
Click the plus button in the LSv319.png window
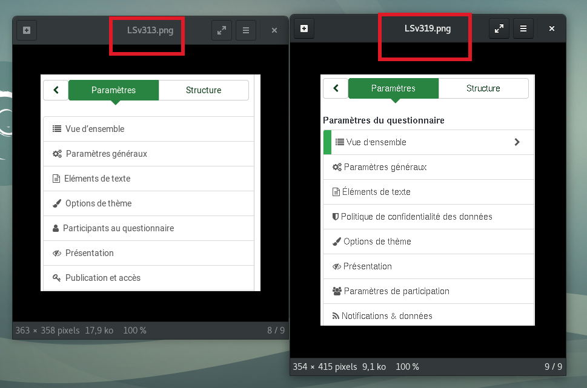point(304,28)
